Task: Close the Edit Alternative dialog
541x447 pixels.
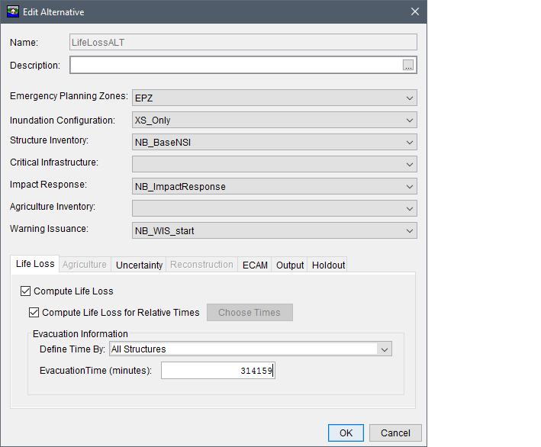Action: point(415,11)
